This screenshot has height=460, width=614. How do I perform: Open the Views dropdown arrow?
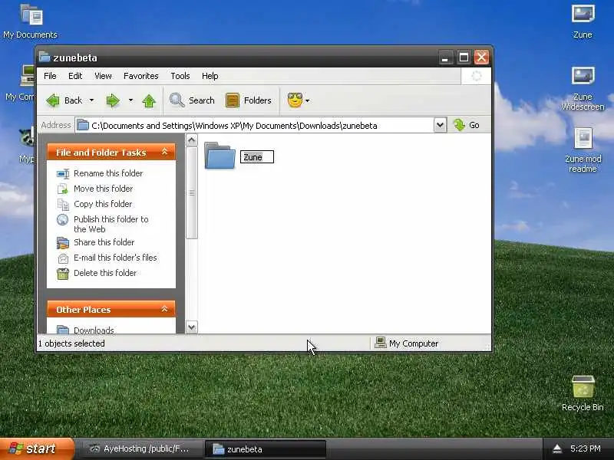[x=308, y=100]
